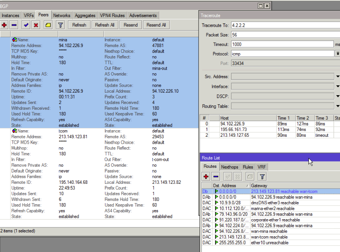Remove the selected BGP peer
The image size is (340, 252).
click(x=14, y=25)
